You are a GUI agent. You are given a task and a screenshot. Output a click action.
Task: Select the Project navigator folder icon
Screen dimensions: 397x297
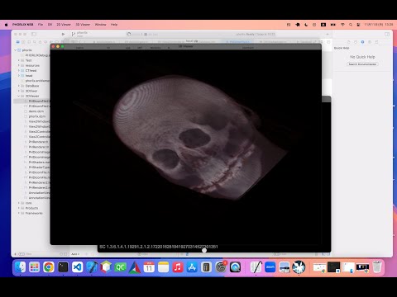point(18,42)
